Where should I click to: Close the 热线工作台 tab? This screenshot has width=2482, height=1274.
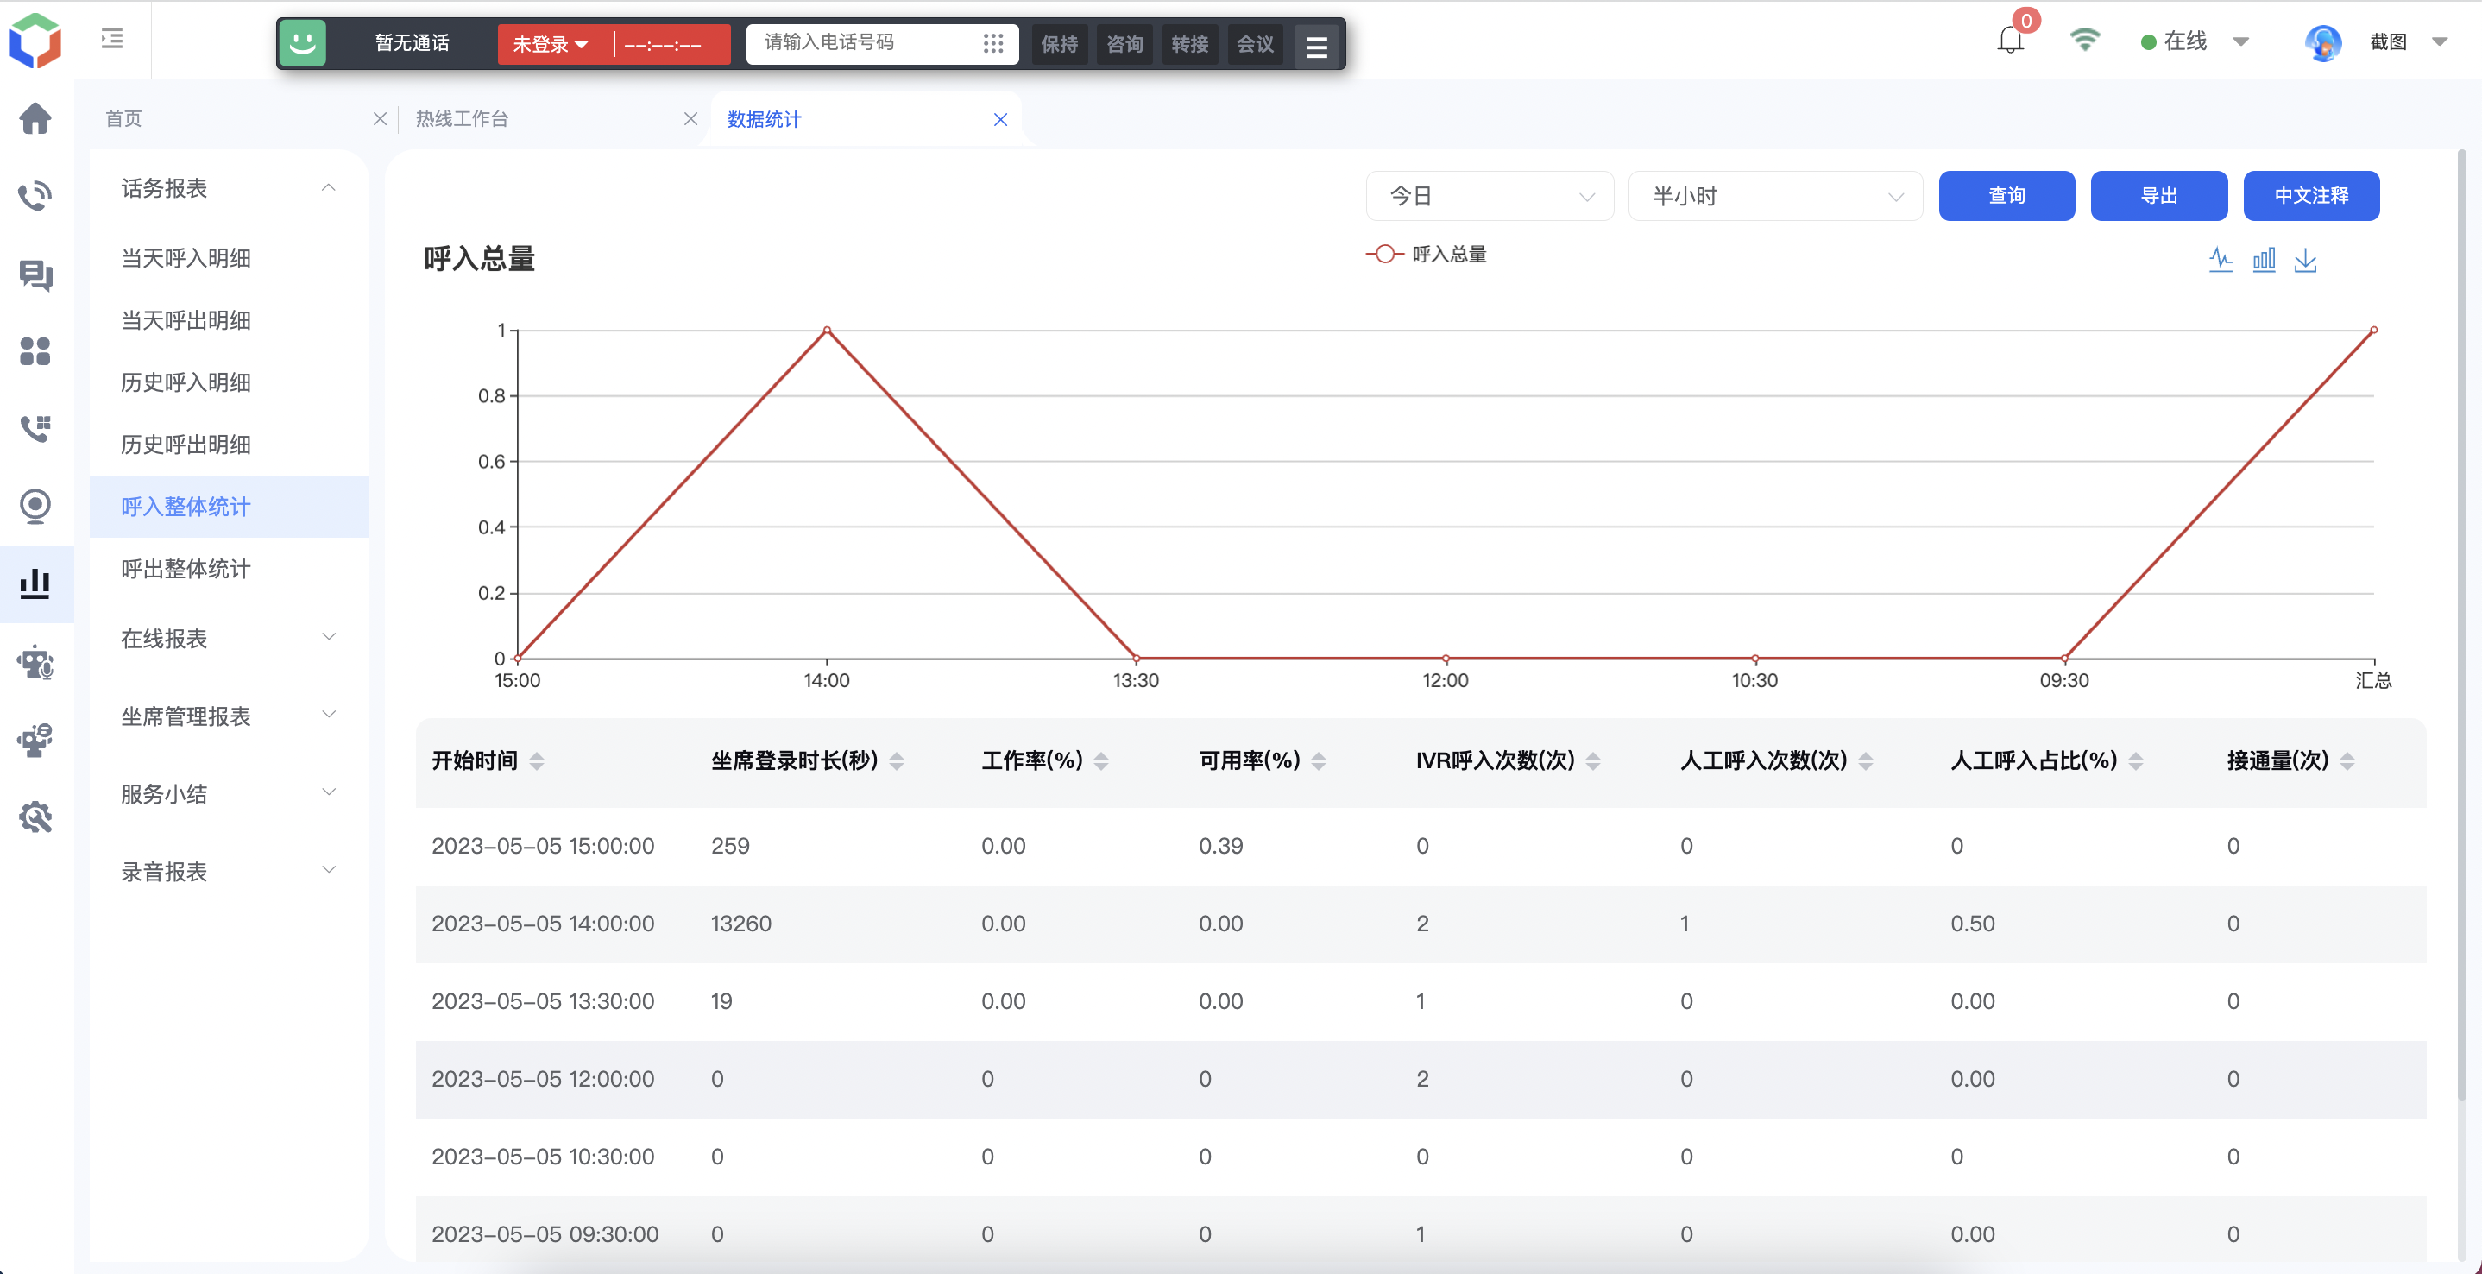[x=690, y=118]
